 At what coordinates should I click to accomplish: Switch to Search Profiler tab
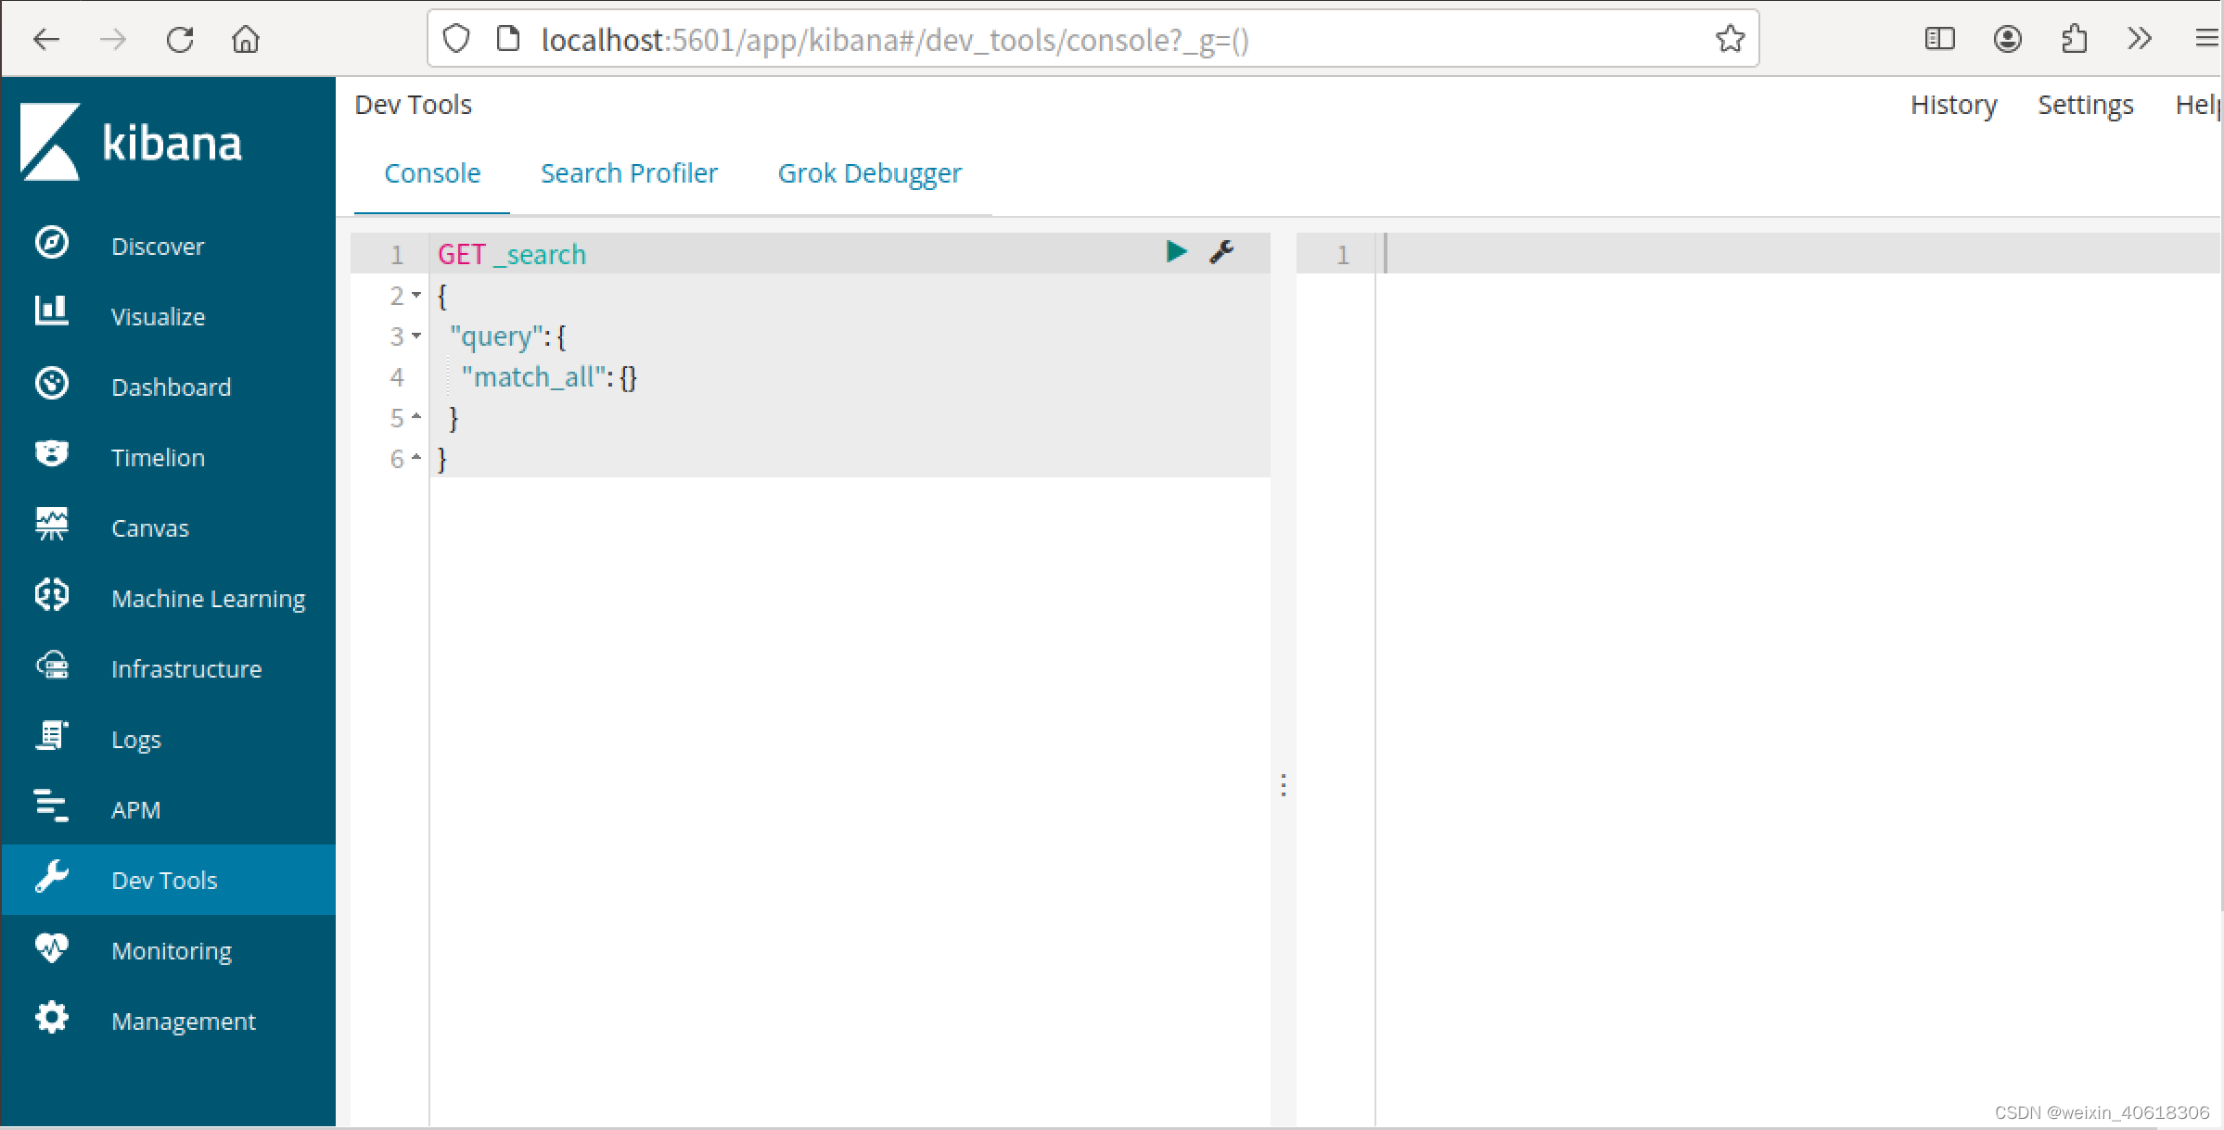click(630, 173)
